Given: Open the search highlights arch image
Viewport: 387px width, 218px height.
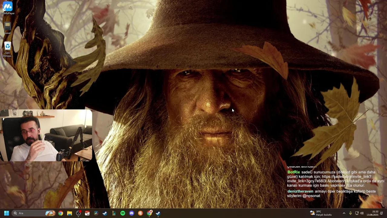Looking at the screenshot, I should tap(50, 213).
